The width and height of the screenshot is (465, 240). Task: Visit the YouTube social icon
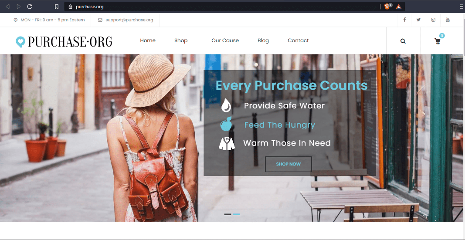click(x=448, y=20)
